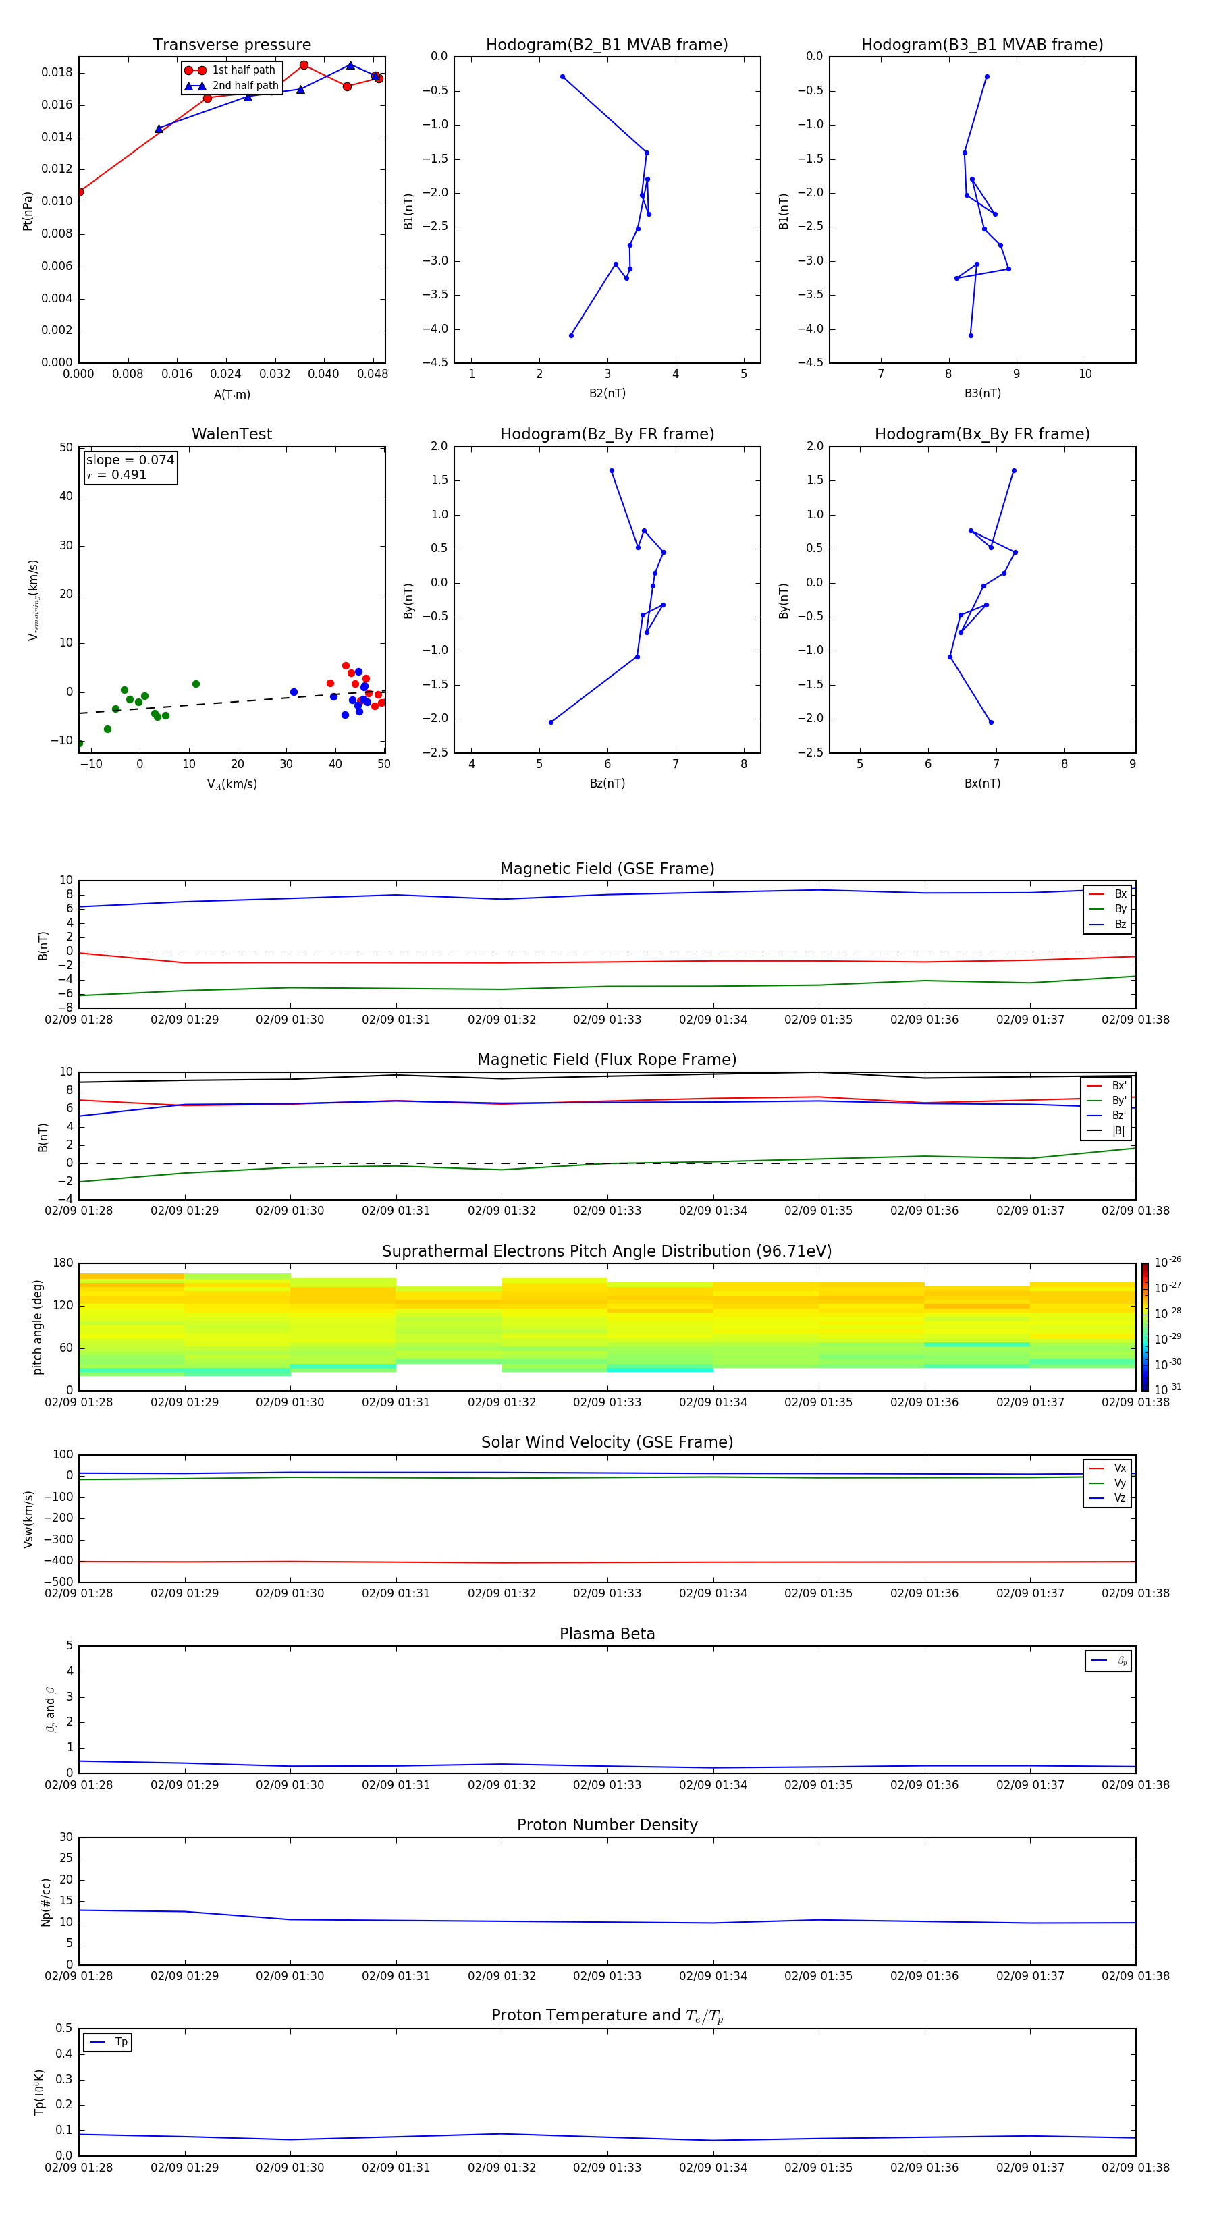Click the first red circle in Transverse pressure plot
Viewport: 1215px width, 2227px height.
pos(80,192)
